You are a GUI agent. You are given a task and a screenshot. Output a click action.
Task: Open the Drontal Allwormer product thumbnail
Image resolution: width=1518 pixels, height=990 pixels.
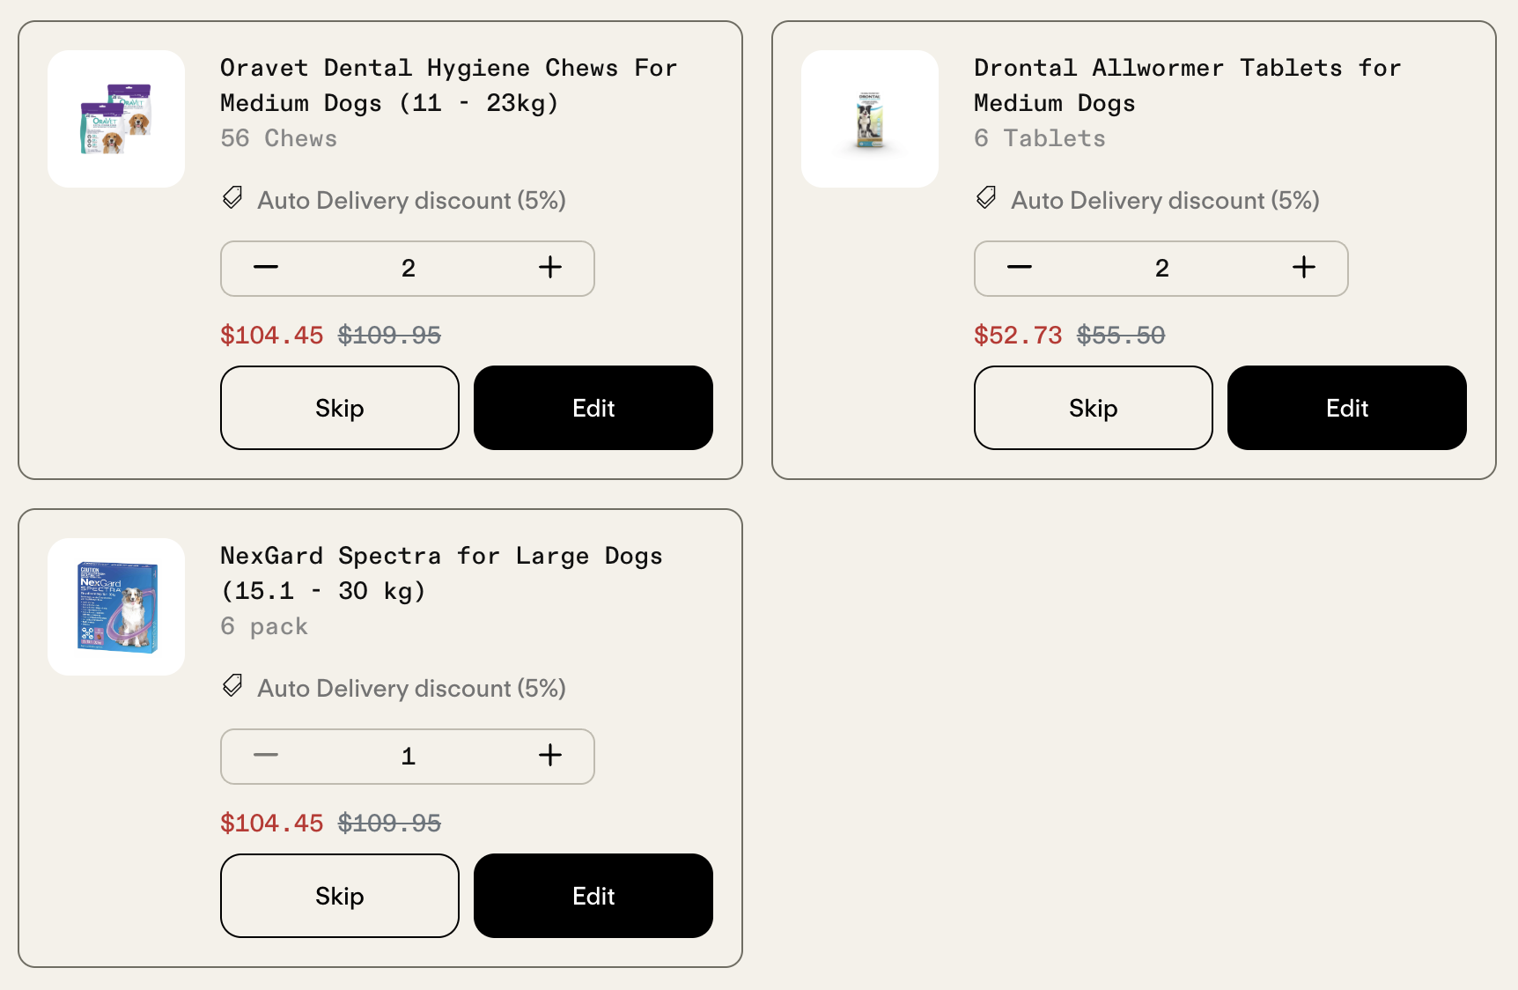[870, 119]
